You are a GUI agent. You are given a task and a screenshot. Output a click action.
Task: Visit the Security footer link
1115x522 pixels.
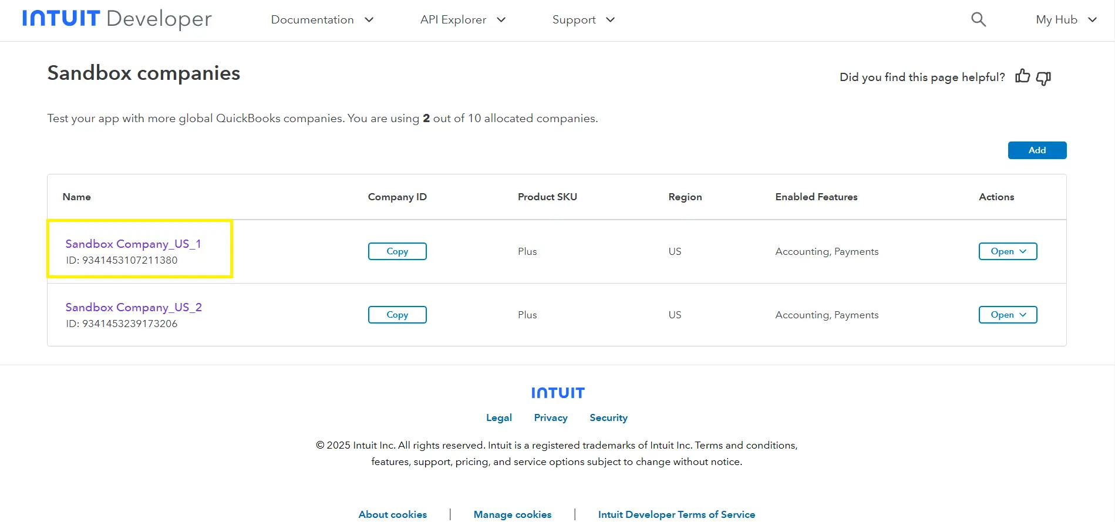tap(608, 417)
